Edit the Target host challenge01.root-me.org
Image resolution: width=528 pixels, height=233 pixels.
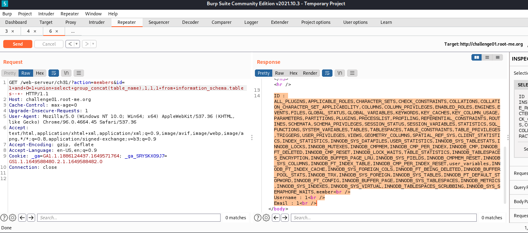(484, 44)
